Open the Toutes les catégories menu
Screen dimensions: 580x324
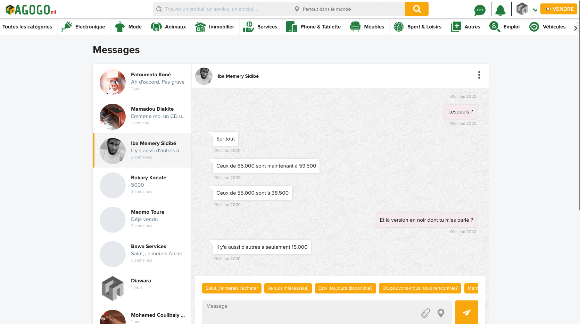pos(27,27)
